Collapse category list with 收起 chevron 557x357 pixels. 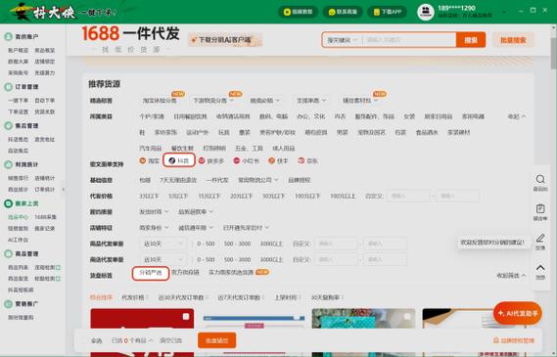(517, 116)
